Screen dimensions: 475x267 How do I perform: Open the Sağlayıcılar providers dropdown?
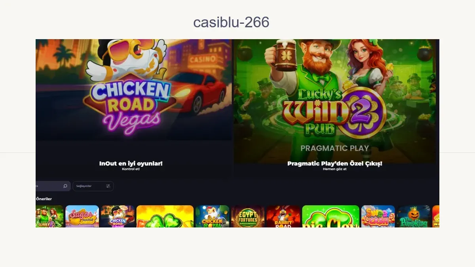[93, 186]
